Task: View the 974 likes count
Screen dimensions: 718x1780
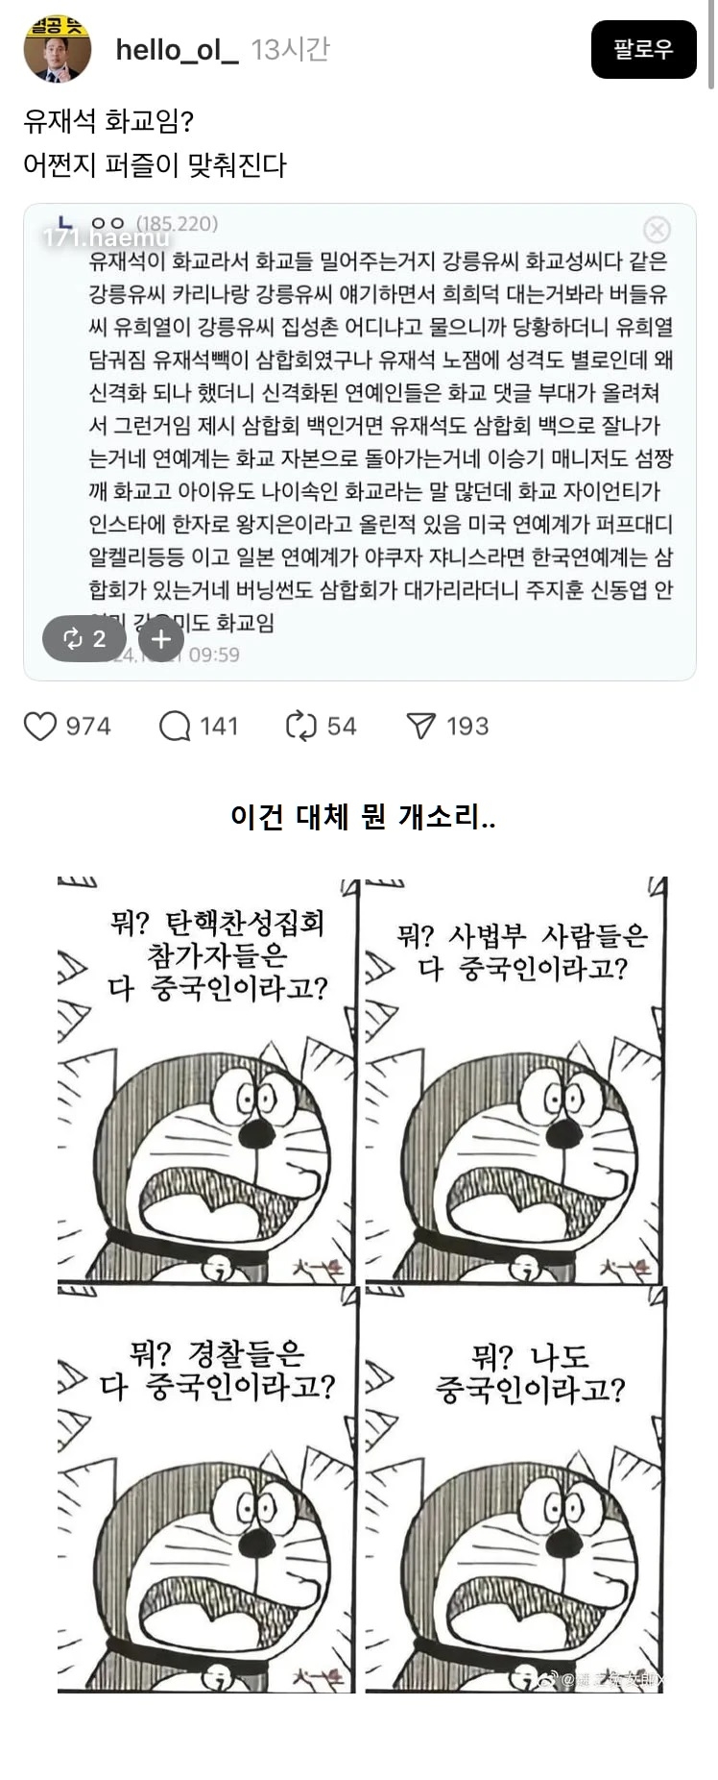Action: coord(88,727)
